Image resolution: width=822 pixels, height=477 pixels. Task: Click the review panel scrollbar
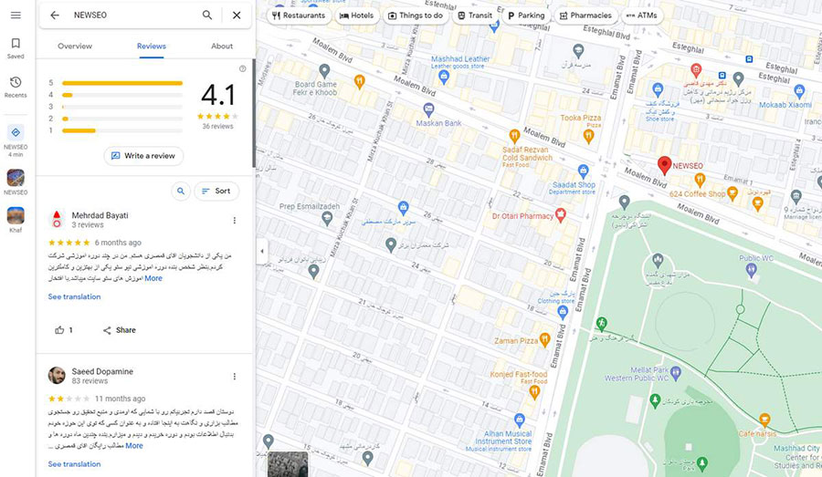(x=254, y=113)
